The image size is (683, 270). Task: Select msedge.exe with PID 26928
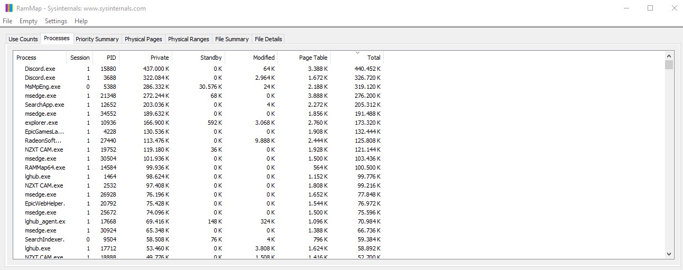(199, 194)
